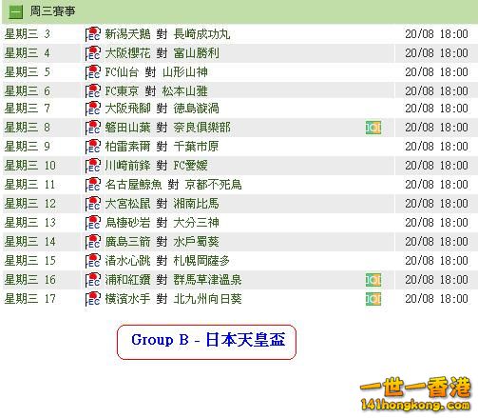The image size is (478, 418).
Task: Click the flag icon for match 3
Action: [93, 34]
